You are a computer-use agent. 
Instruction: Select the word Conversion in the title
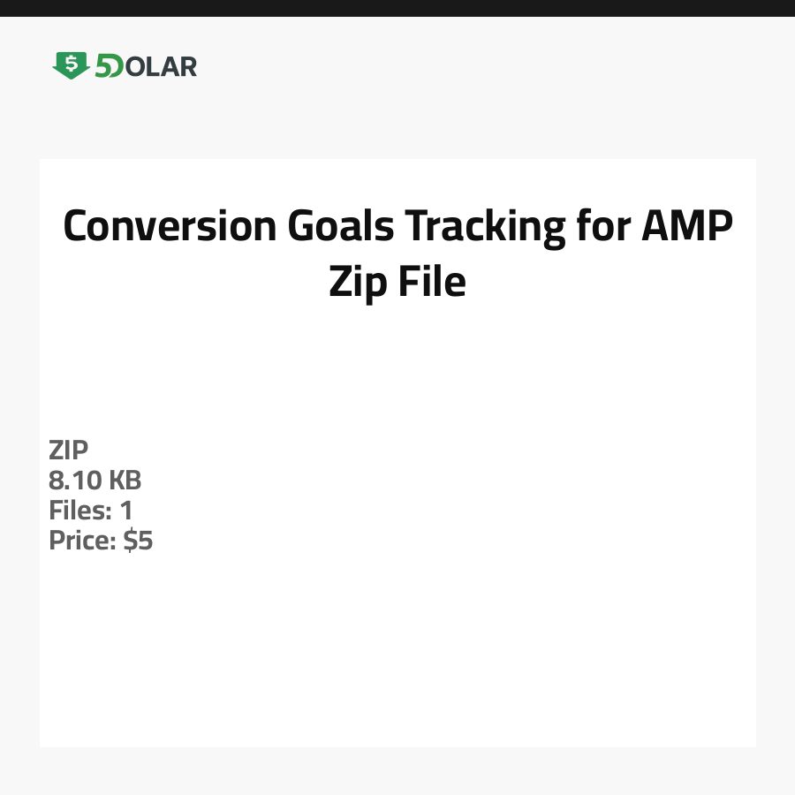[170, 228]
